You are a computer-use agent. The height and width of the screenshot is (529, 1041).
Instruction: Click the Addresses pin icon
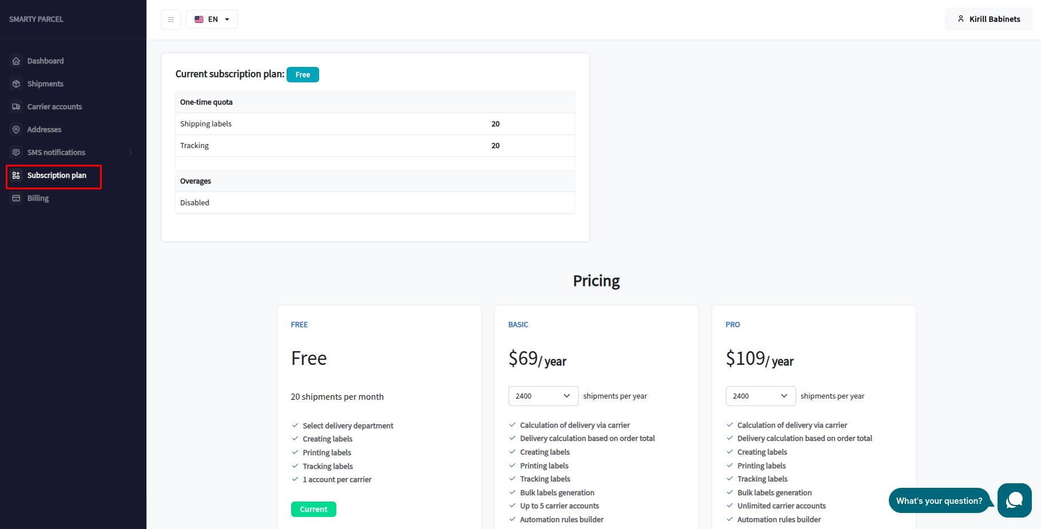16,130
